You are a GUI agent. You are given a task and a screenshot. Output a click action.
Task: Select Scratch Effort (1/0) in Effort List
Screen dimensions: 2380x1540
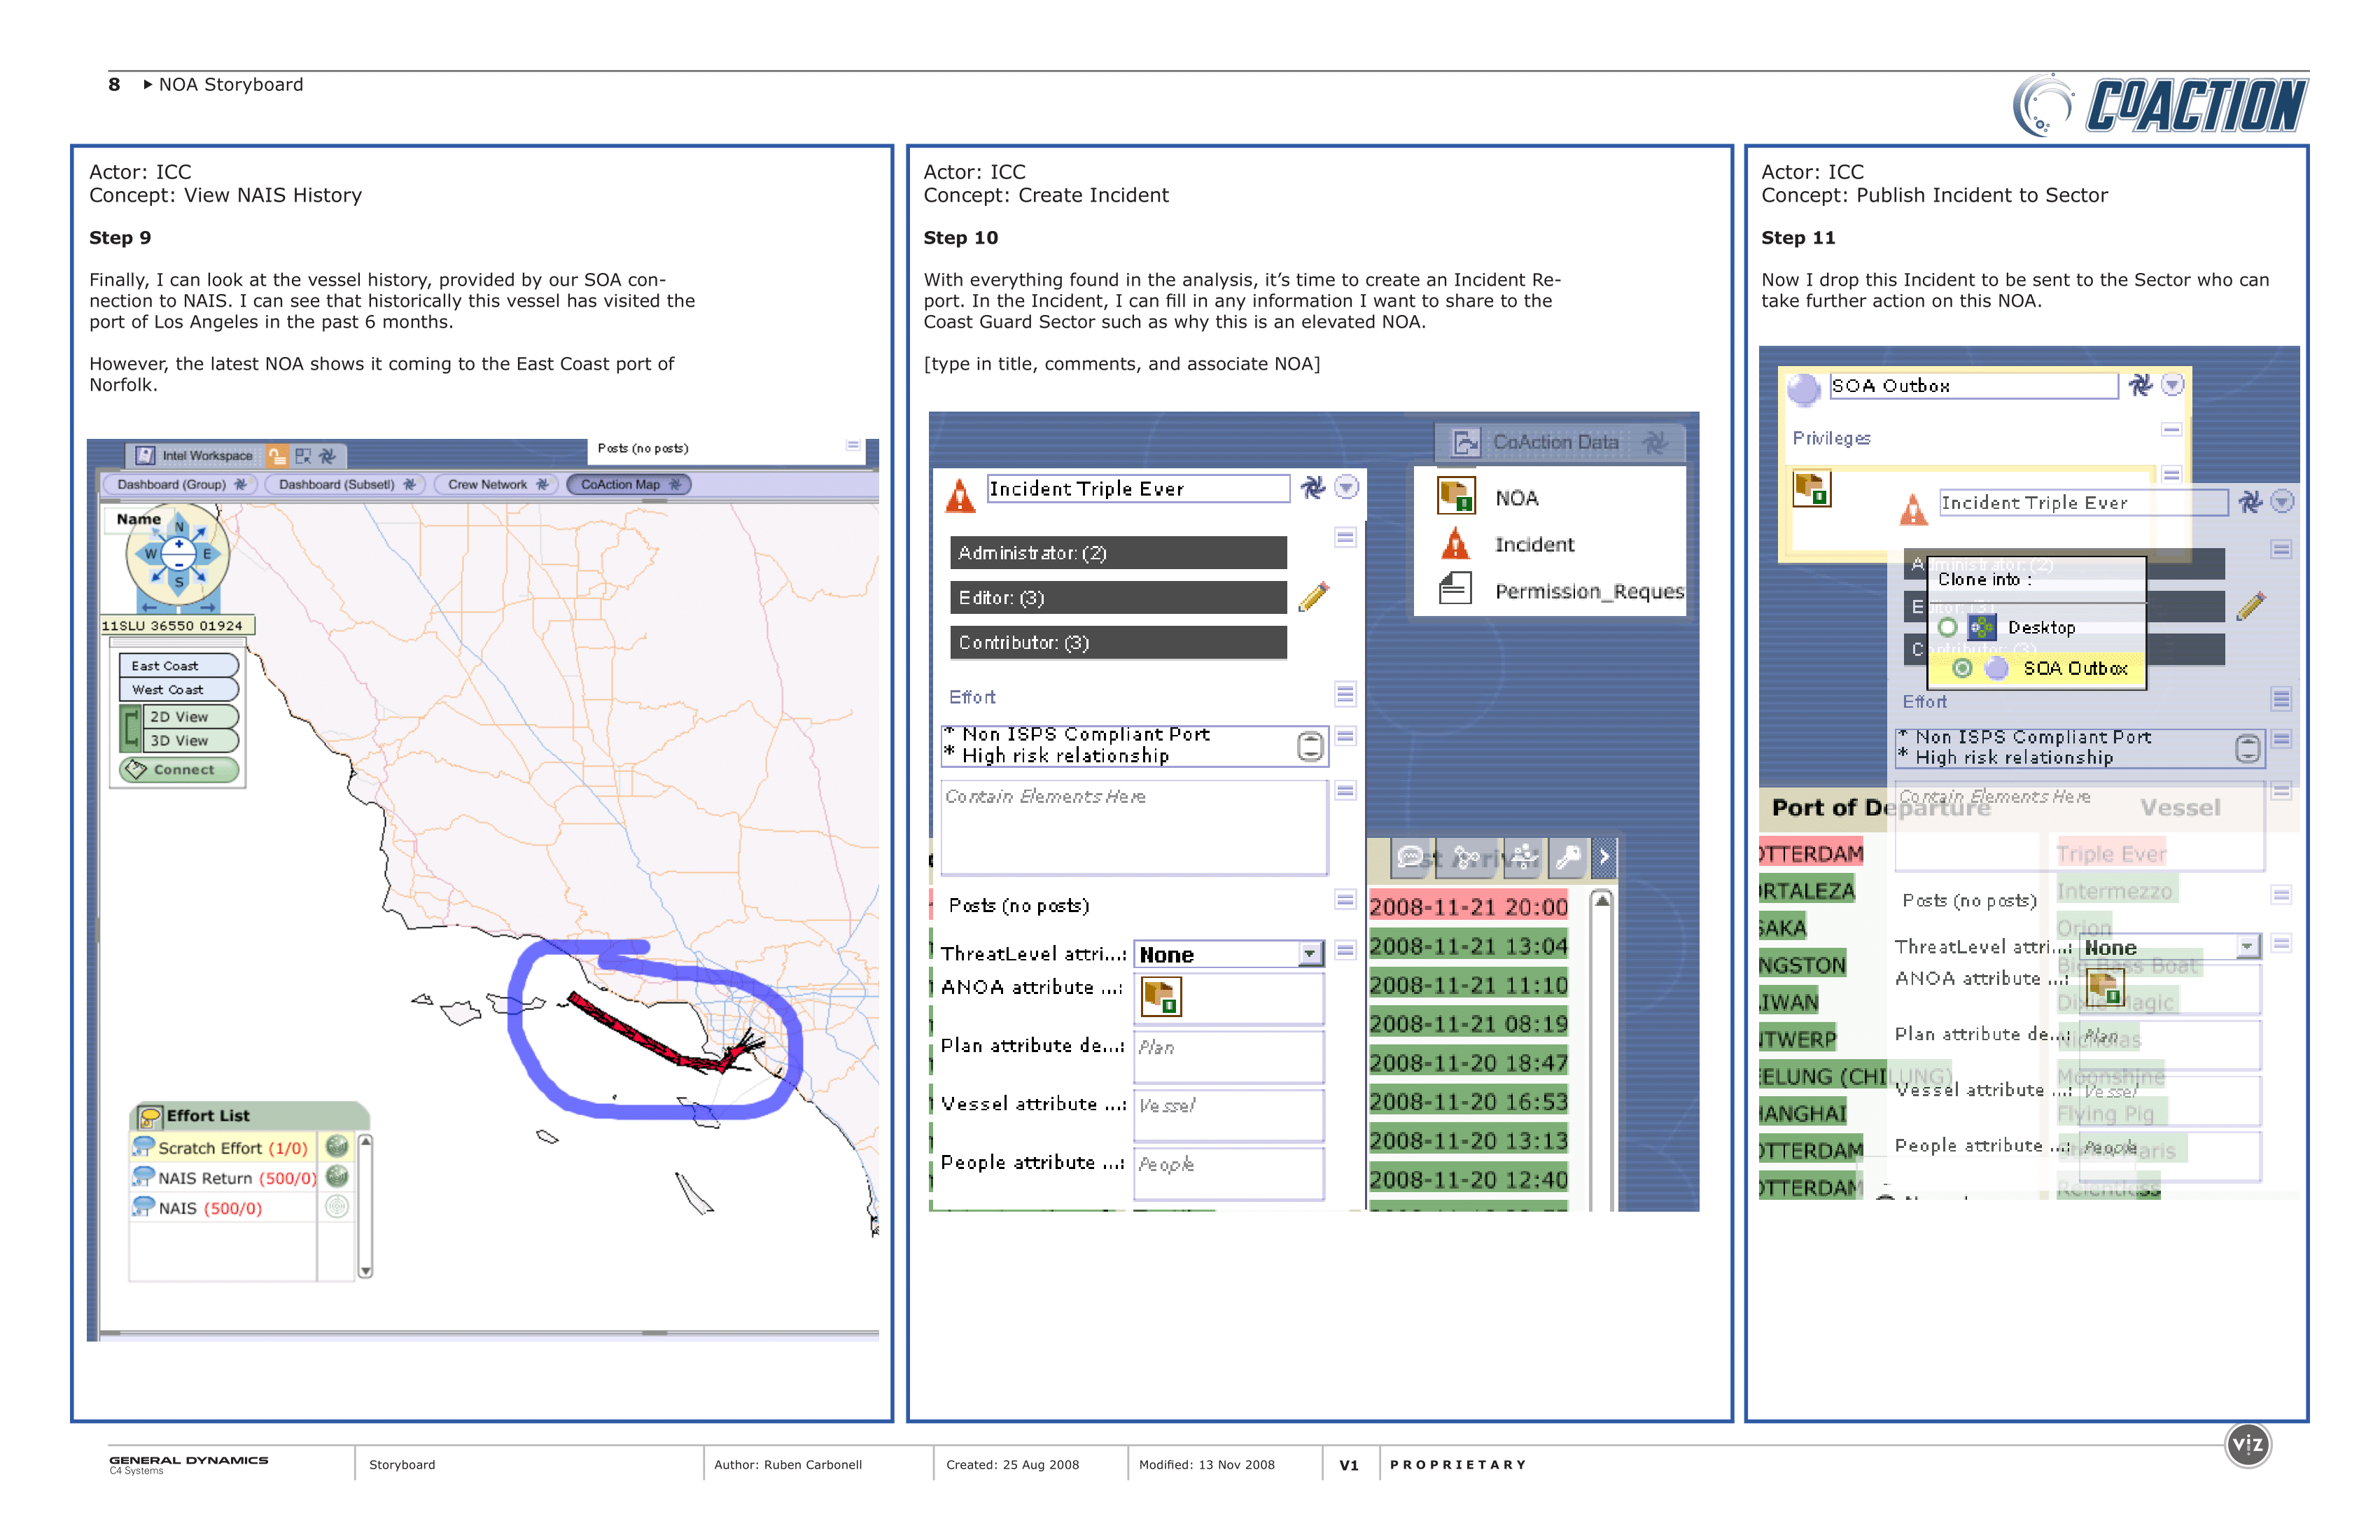tap(224, 1148)
